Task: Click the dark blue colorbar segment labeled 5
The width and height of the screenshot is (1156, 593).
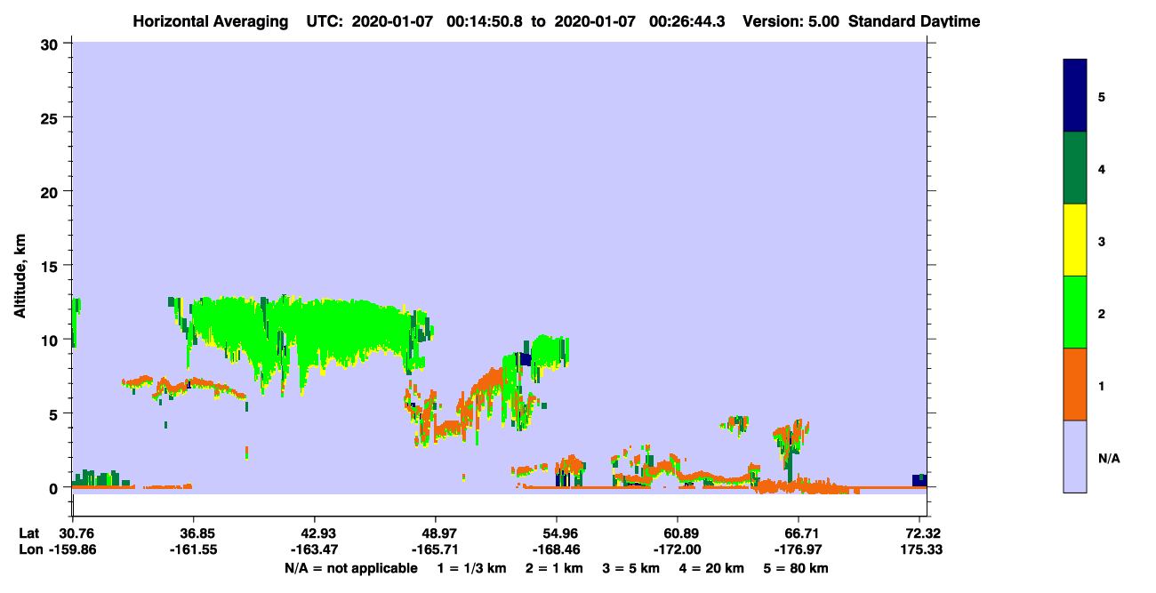Action: click(1075, 95)
